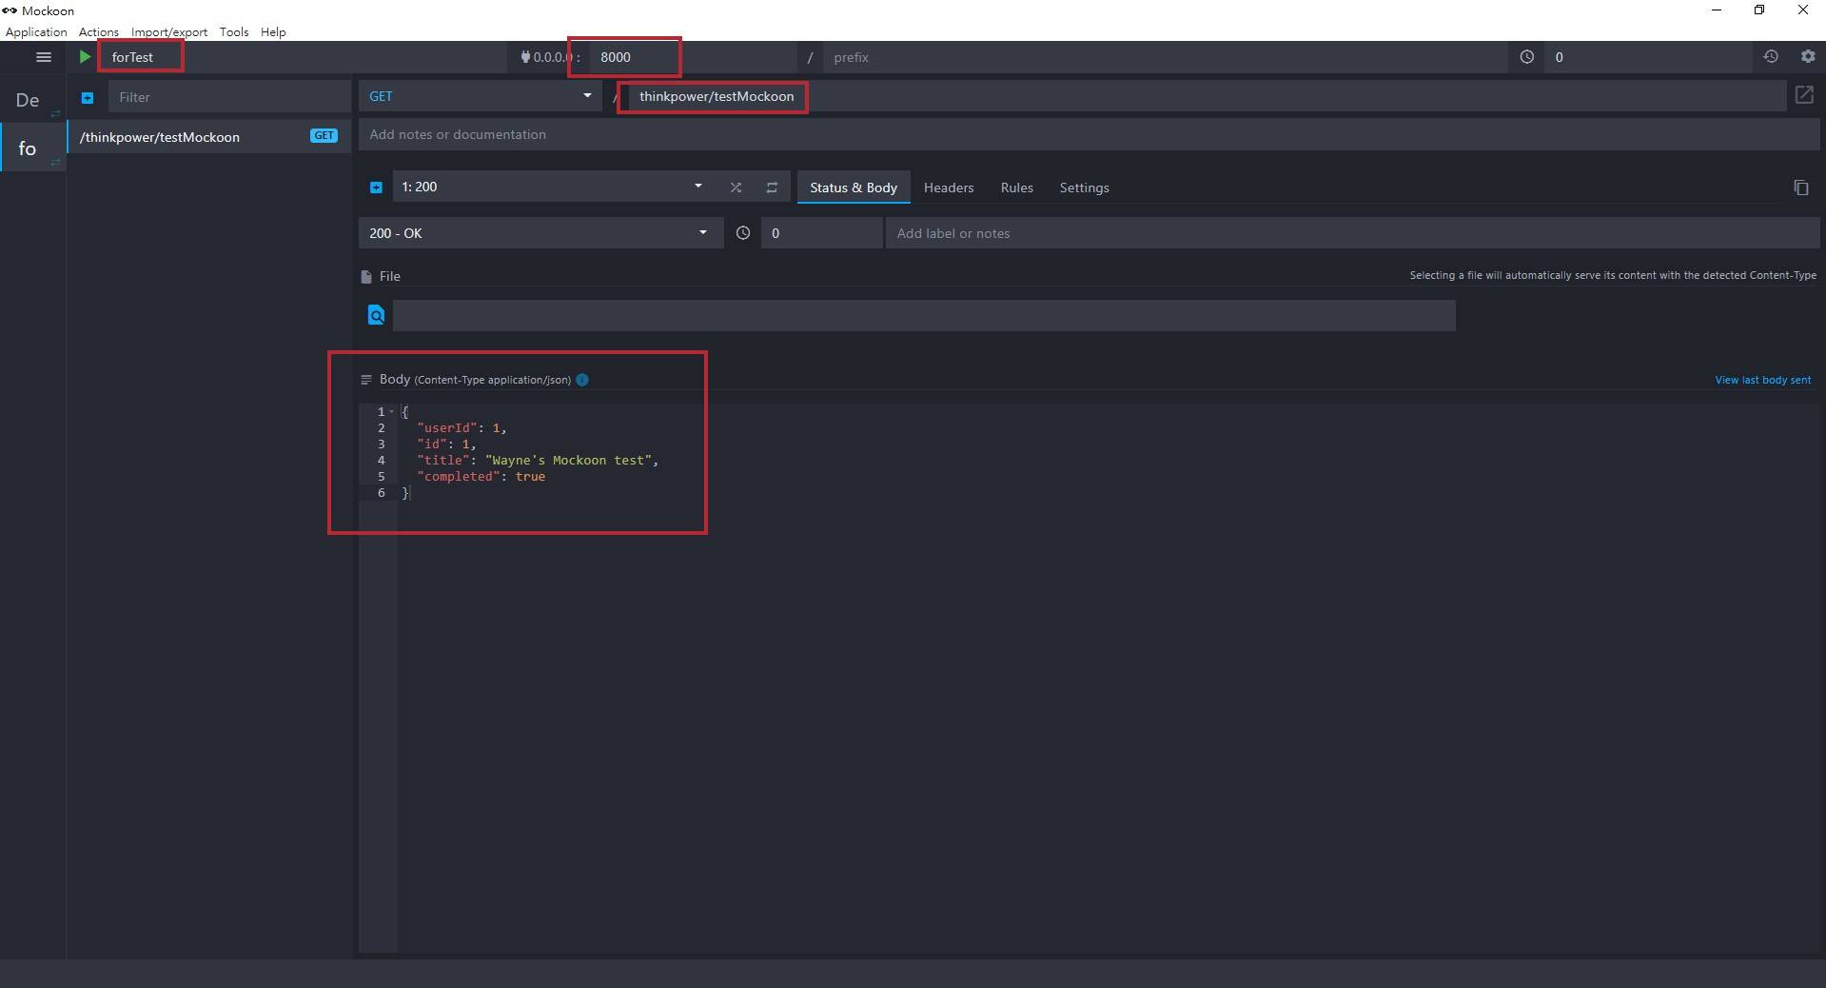Open the Actions menu
Image resolution: width=1826 pixels, height=988 pixels.
[x=99, y=31]
